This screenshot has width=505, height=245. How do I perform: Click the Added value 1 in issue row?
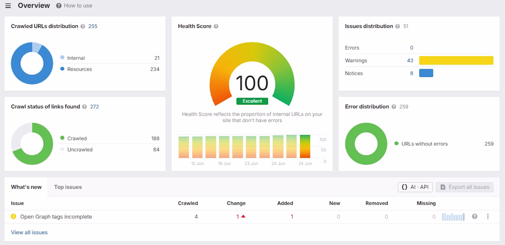click(x=292, y=217)
